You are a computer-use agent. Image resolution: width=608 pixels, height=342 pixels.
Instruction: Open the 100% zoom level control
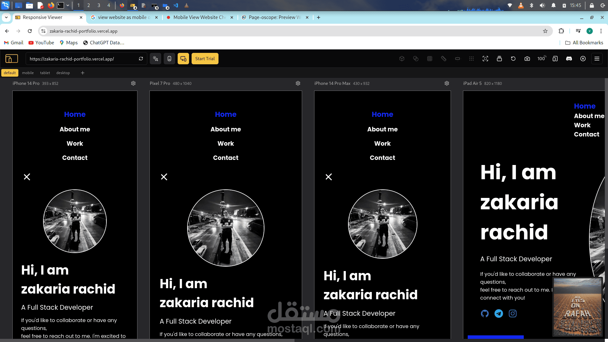pyautogui.click(x=541, y=59)
